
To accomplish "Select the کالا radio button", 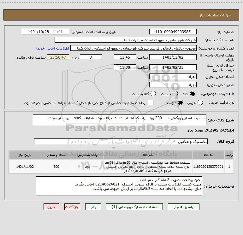I will tap(193, 94).
